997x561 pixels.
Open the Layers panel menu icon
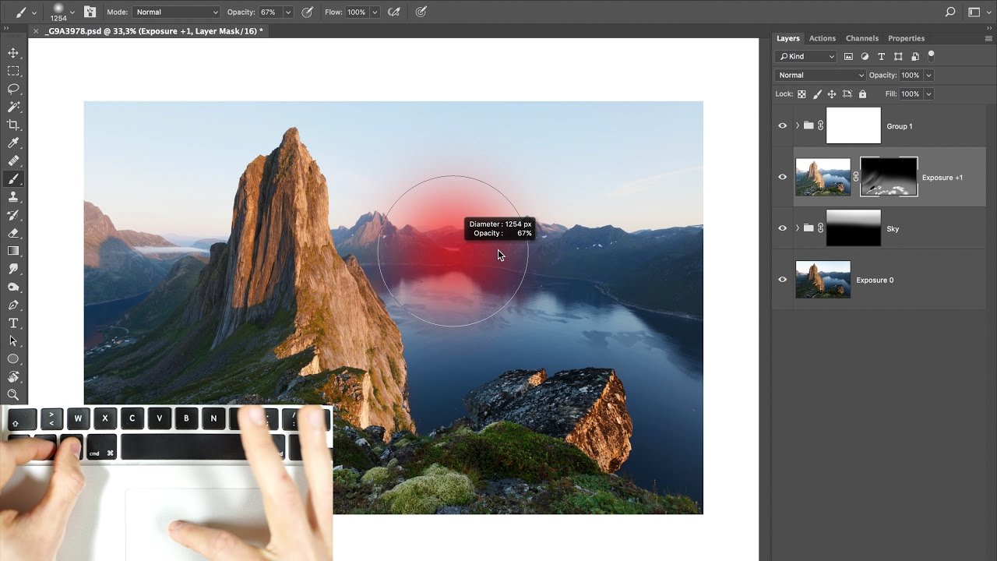coord(988,38)
